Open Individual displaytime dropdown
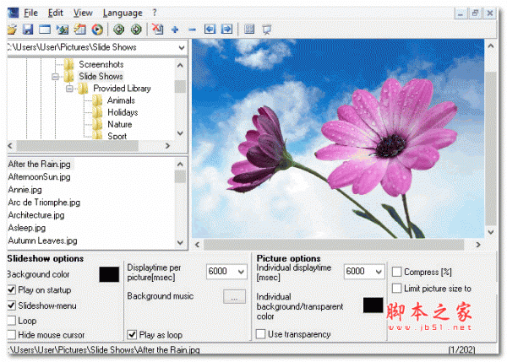Viewport: 507px width, 362px height. pyautogui.click(x=379, y=272)
